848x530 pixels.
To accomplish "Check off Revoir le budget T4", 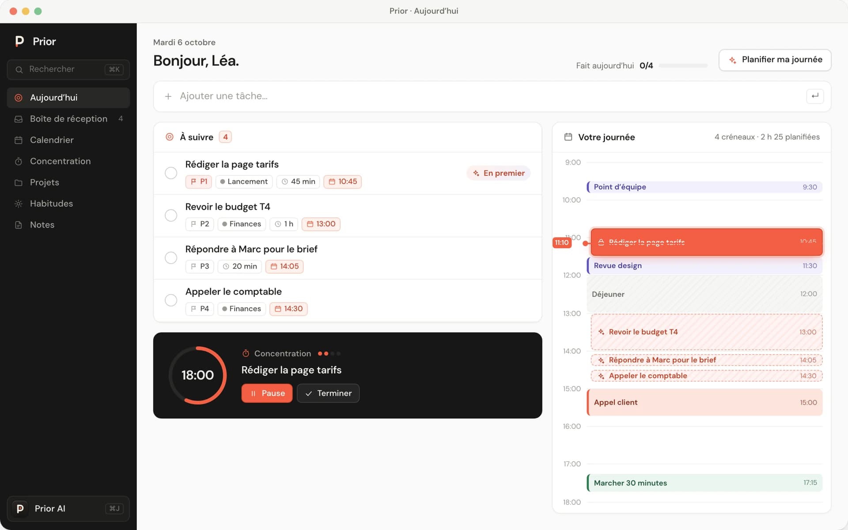I will point(171,216).
